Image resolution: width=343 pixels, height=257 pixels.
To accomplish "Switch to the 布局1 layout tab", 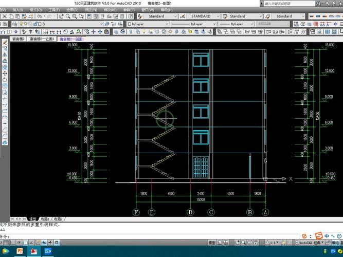I will coord(45,219).
